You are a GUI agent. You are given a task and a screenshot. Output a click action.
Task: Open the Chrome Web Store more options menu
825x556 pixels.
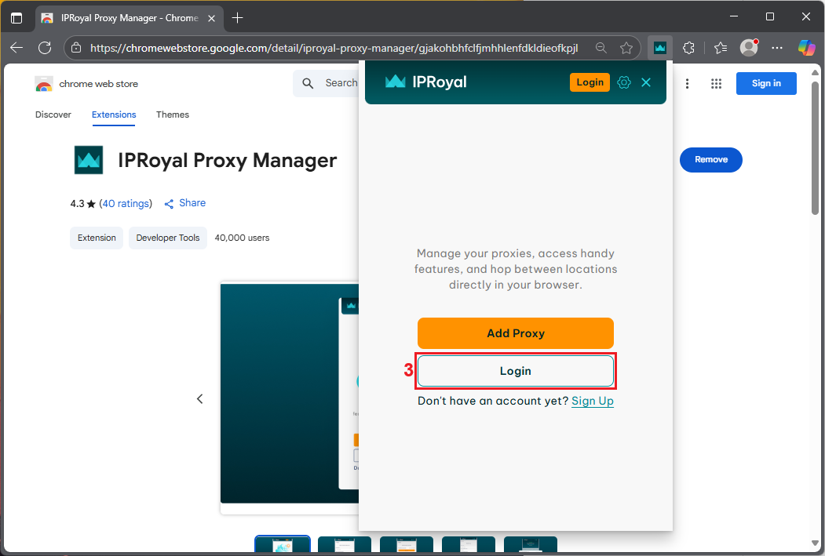tap(687, 84)
